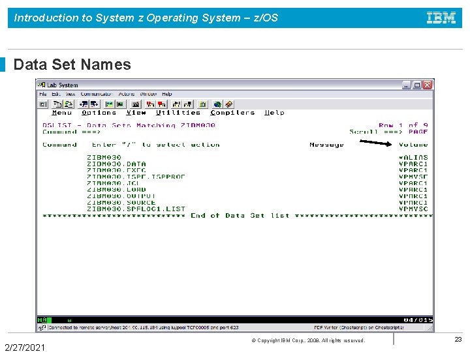Open emulator Help menu beside Window
This screenshot has width=470, height=352.
click(167, 94)
